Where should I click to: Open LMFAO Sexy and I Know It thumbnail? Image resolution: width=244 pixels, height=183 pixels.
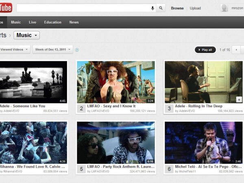click(x=116, y=82)
